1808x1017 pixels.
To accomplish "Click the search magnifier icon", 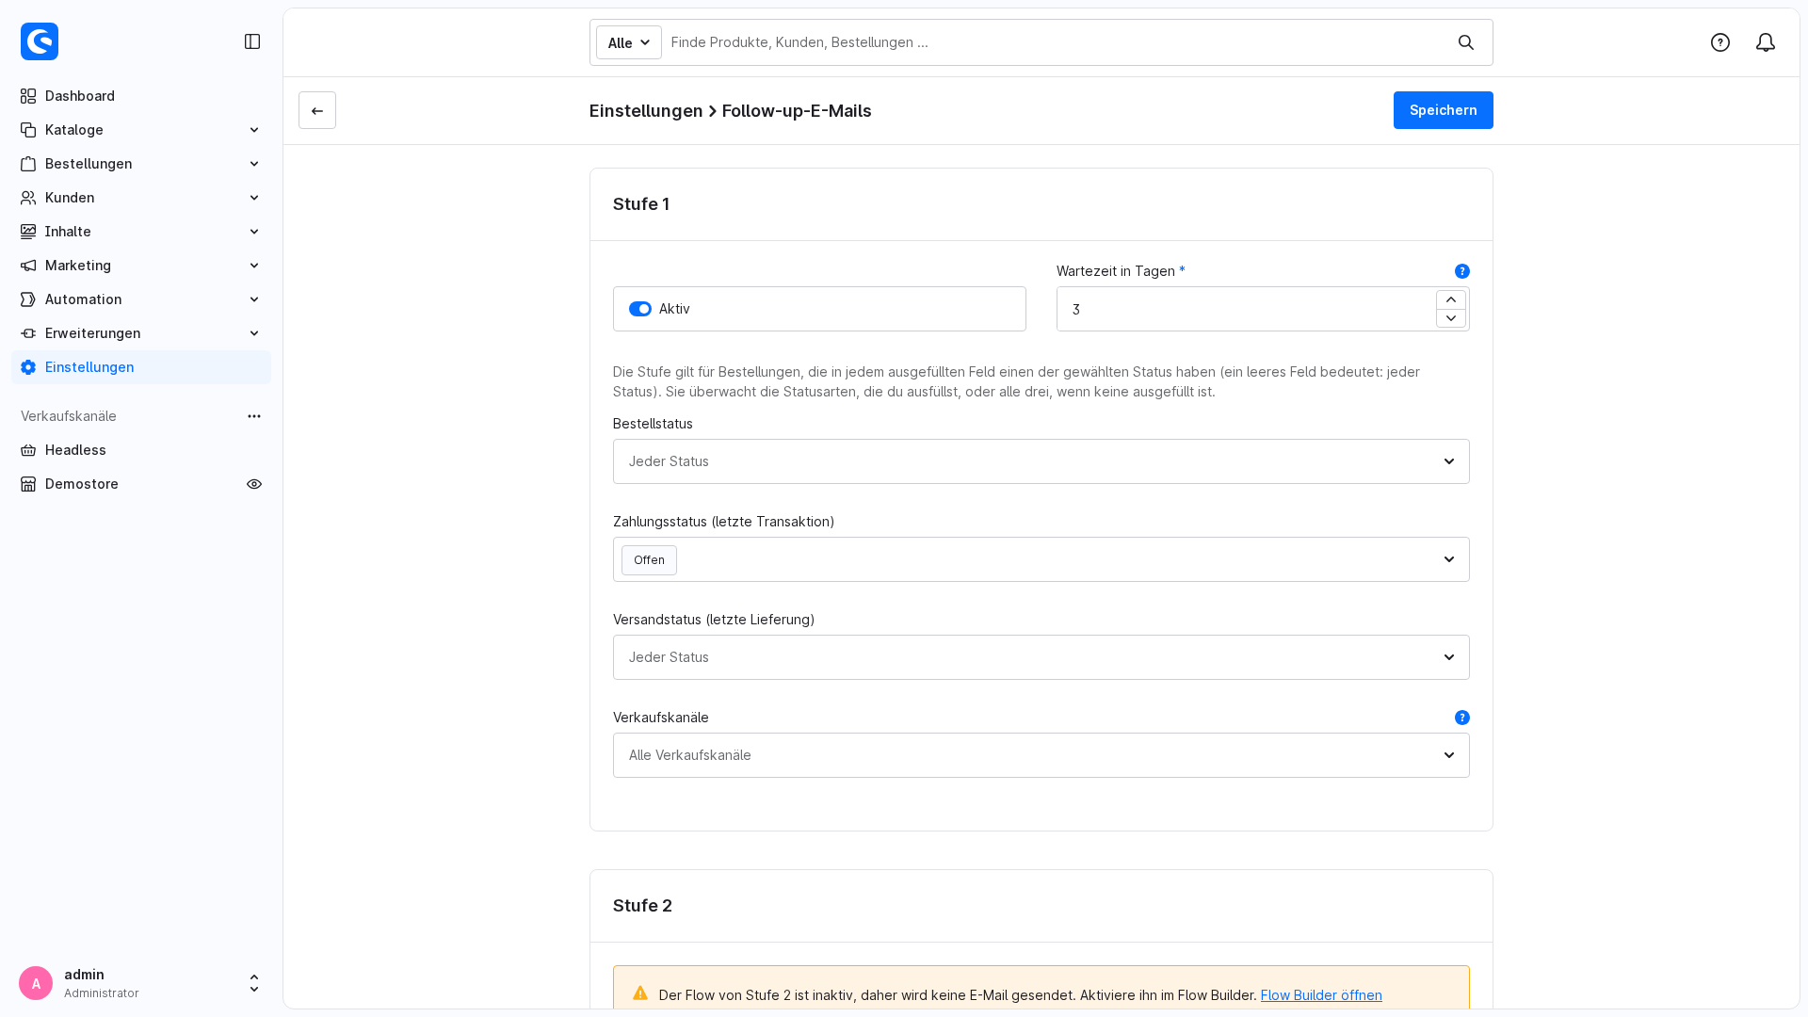I will [1466, 42].
